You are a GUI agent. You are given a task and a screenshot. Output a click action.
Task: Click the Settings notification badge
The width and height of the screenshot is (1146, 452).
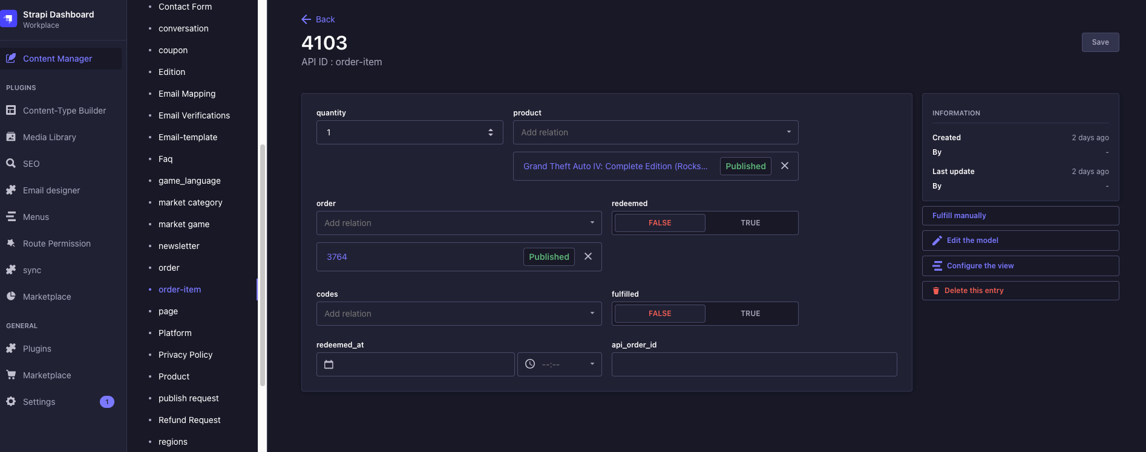[107, 402]
